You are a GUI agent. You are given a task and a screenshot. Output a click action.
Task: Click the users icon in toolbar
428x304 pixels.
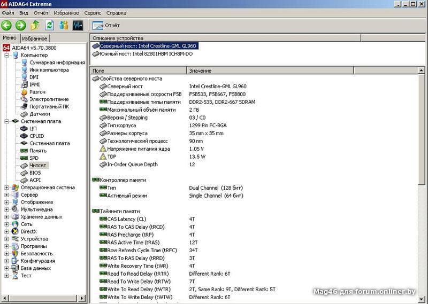pos(64,25)
